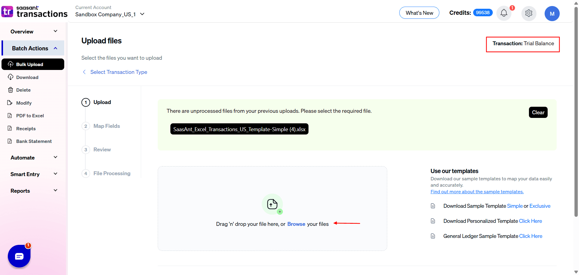Click step 1 Upload circle

point(86,103)
